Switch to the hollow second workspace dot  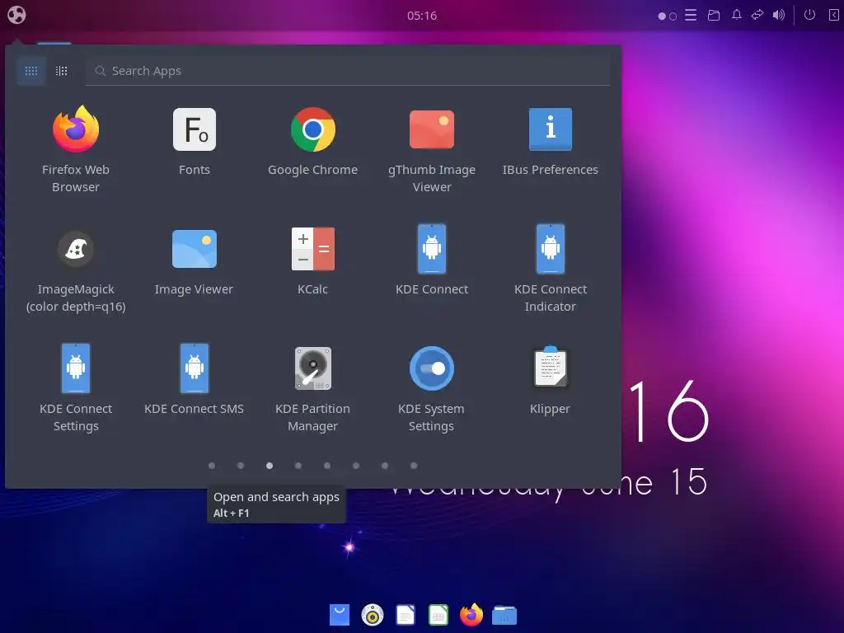click(x=673, y=16)
